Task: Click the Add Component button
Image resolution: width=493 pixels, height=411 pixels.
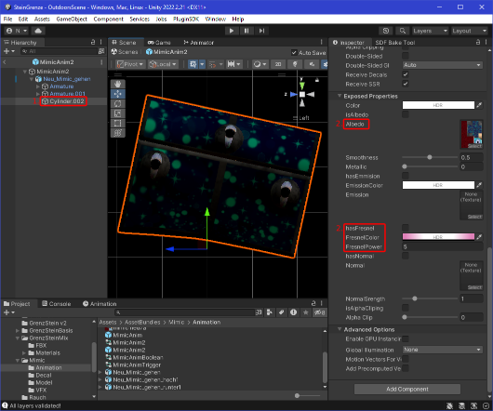Action: click(407, 389)
